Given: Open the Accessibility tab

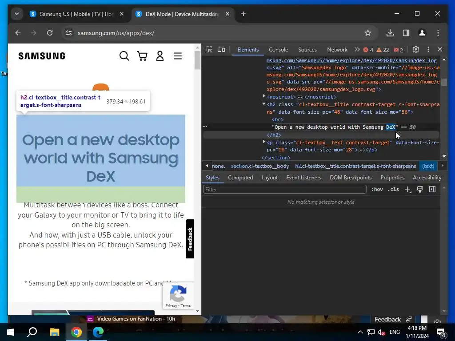Looking at the screenshot, I should 427,178.
